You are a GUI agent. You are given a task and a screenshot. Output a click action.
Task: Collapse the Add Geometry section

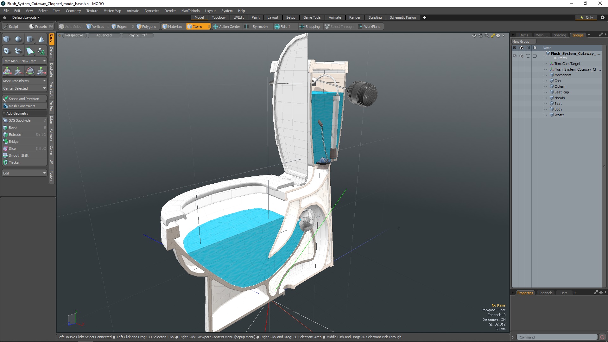4,113
